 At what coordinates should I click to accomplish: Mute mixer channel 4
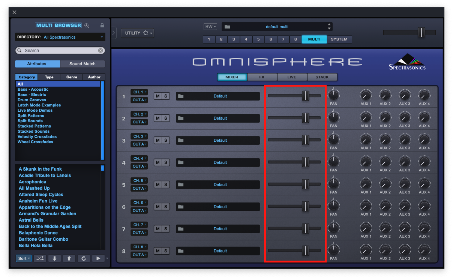(158, 162)
